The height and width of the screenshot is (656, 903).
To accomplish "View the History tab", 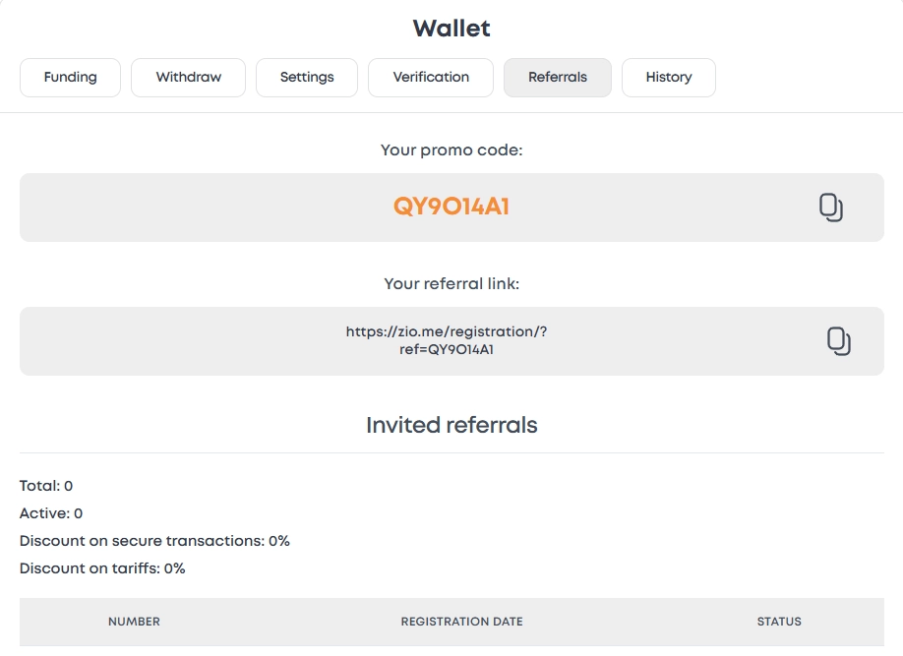I will [x=669, y=78].
